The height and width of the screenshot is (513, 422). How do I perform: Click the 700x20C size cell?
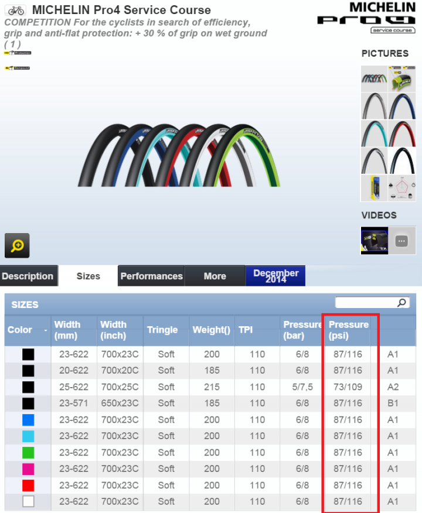pos(120,370)
